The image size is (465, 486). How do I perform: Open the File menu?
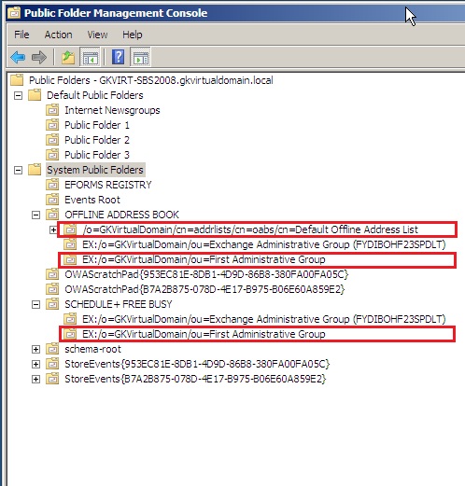[21, 35]
